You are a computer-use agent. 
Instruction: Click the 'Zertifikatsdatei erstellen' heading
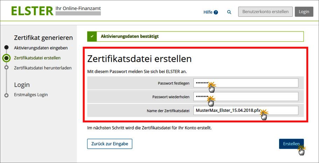click(139, 59)
